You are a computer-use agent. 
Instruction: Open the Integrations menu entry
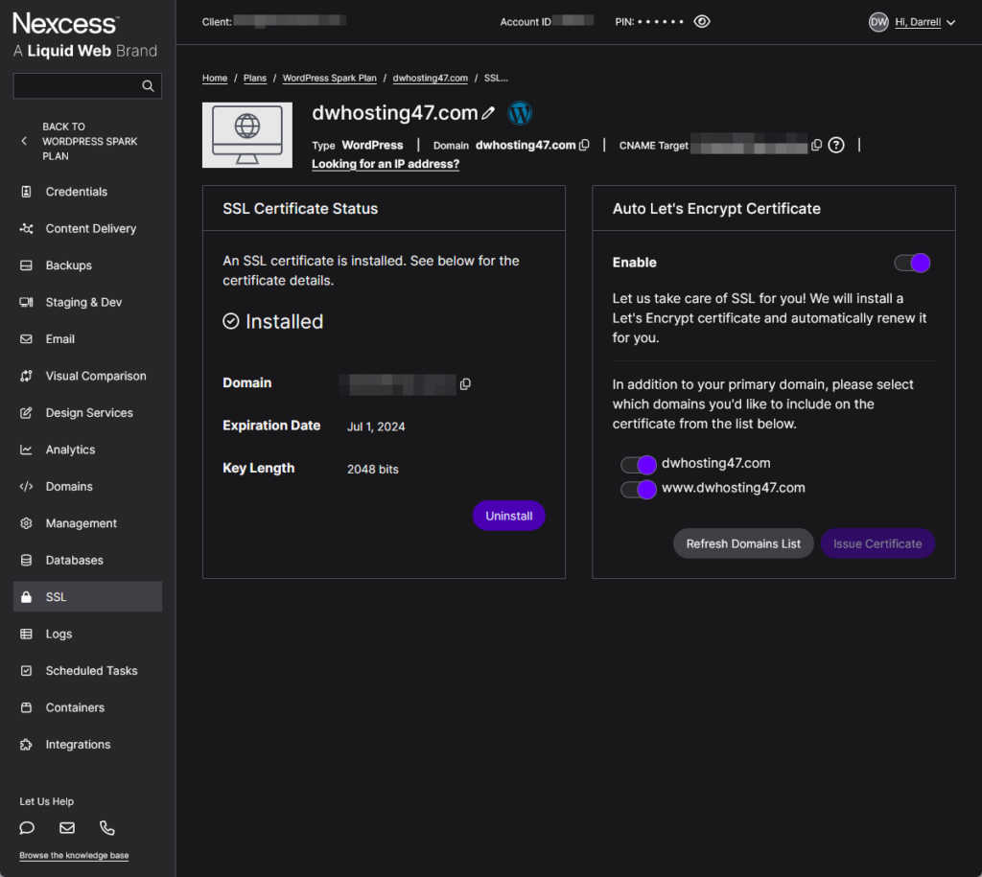click(x=87, y=745)
